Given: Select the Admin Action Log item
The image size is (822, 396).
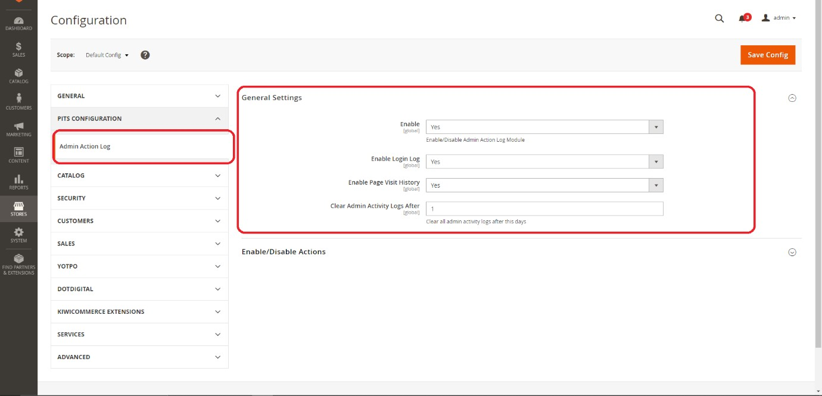Looking at the screenshot, I should coord(85,146).
